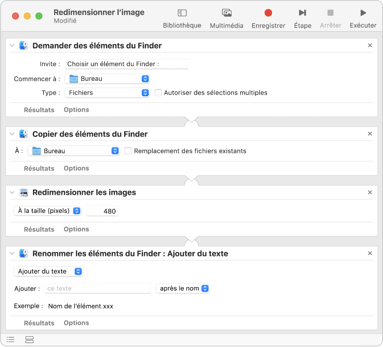Remove the Copier des éléments action

pyautogui.click(x=370, y=134)
